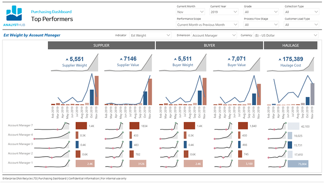Screen dimensions: 324x184
Task: Select the Oct 2019 bar in Buyer Weight chart
Action: click(x=200, y=98)
